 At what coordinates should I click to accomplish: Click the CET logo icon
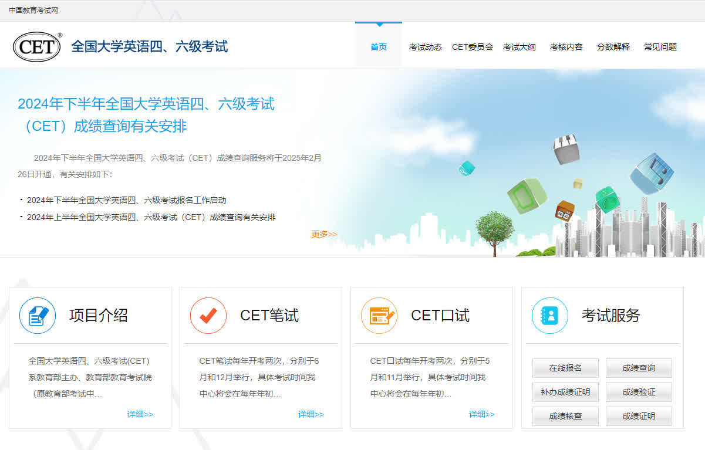coord(38,47)
